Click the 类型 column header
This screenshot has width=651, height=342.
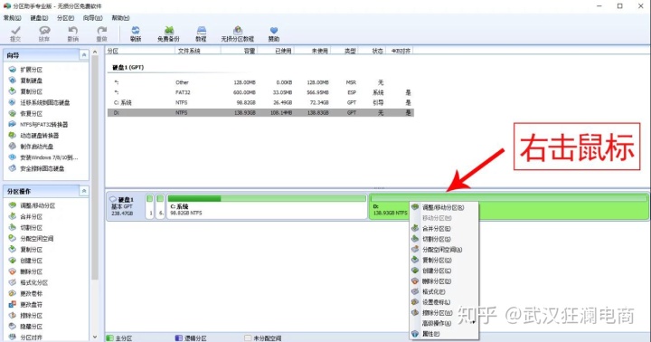click(344, 51)
